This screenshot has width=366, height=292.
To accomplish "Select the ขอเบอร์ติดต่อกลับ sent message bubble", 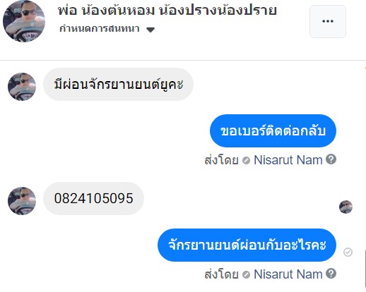I will (x=273, y=130).
